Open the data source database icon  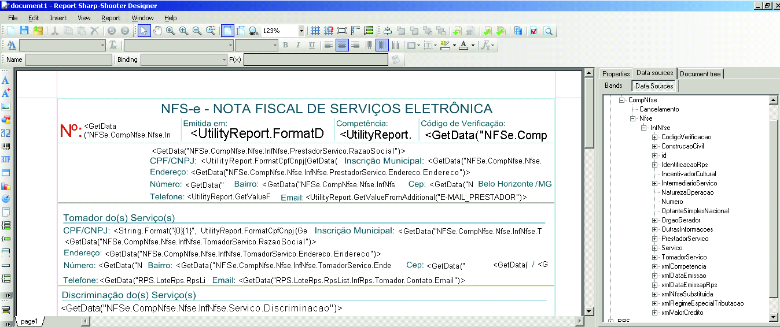click(518, 31)
